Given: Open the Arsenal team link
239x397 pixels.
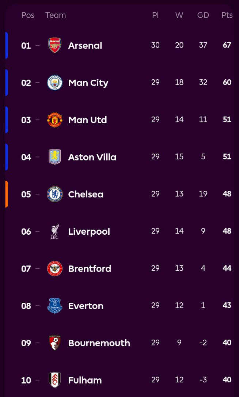Looking at the screenshot, I should (85, 46).
